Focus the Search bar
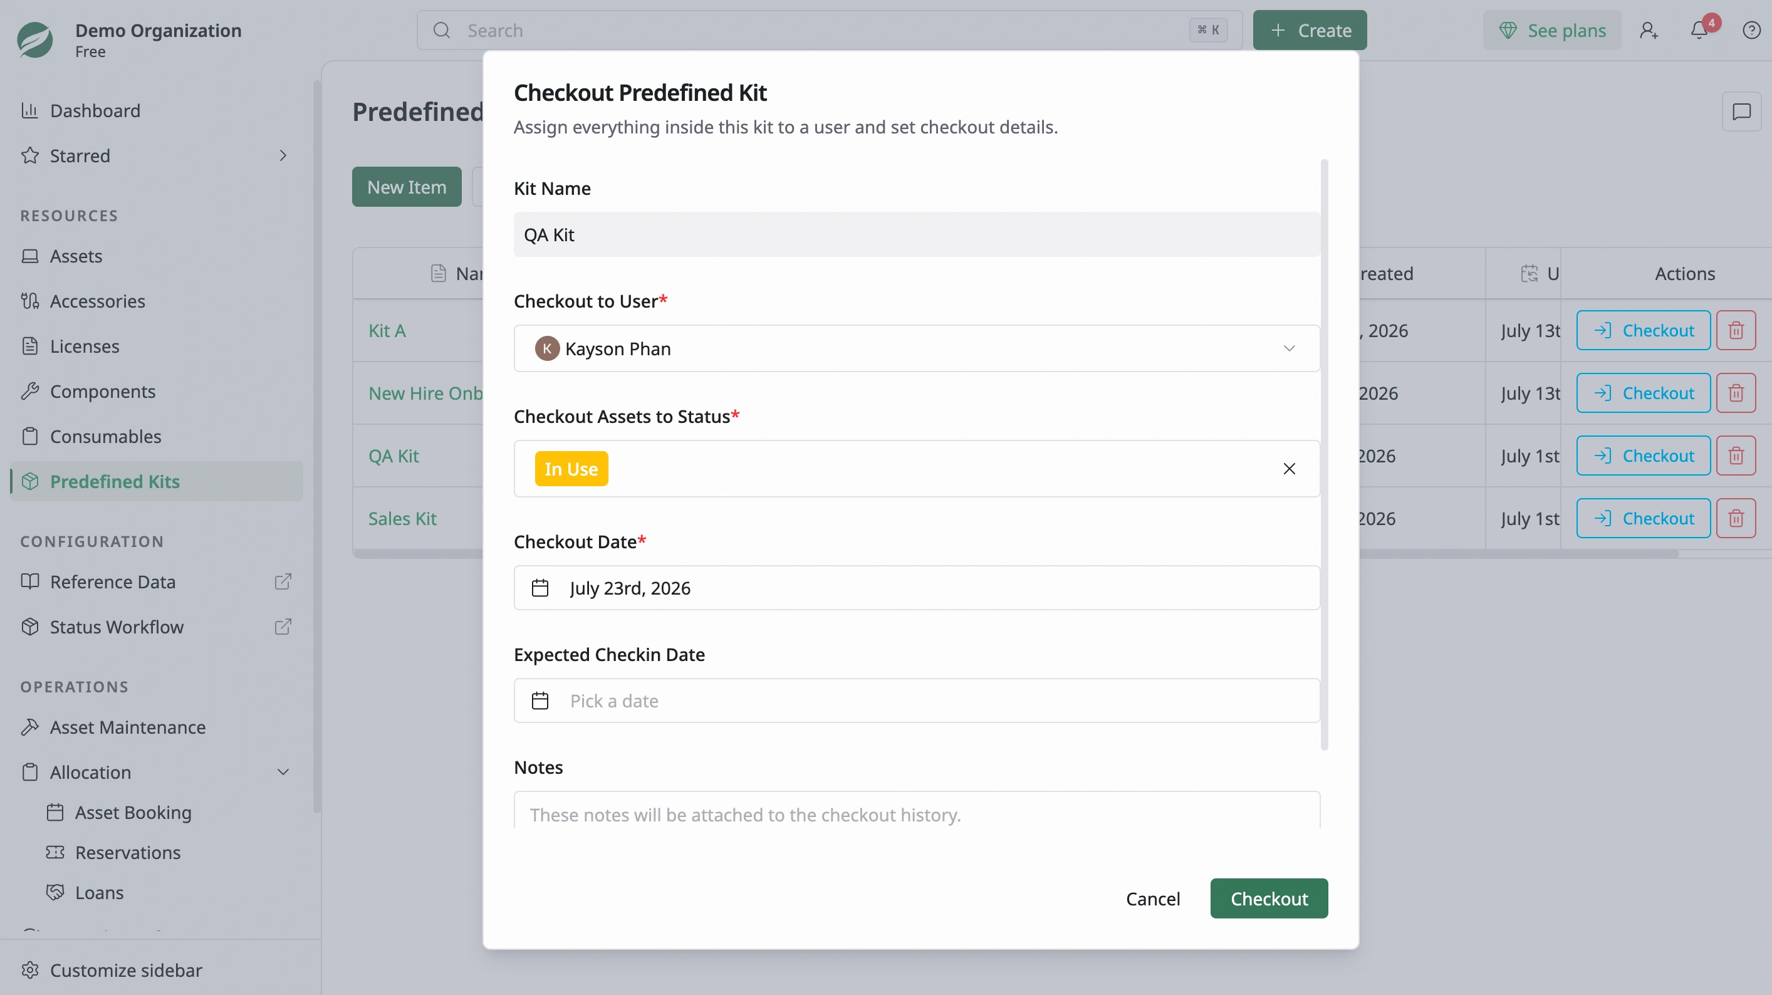Image resolution: width=1772 pixels, height=995 pixels. 830,30
